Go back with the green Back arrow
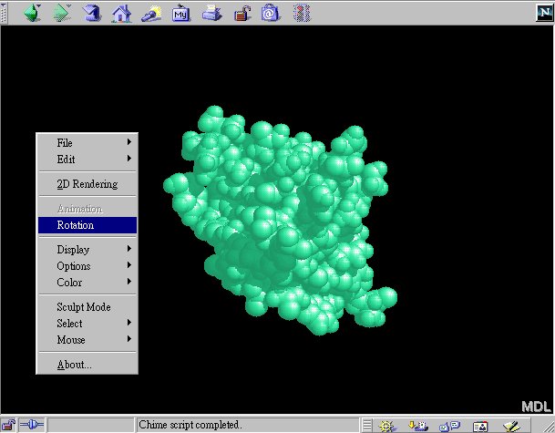 (32, 13)
